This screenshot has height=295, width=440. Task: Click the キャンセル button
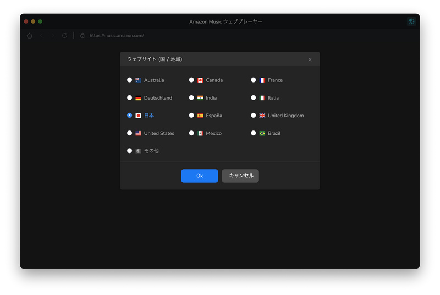[x=240, y=176]
